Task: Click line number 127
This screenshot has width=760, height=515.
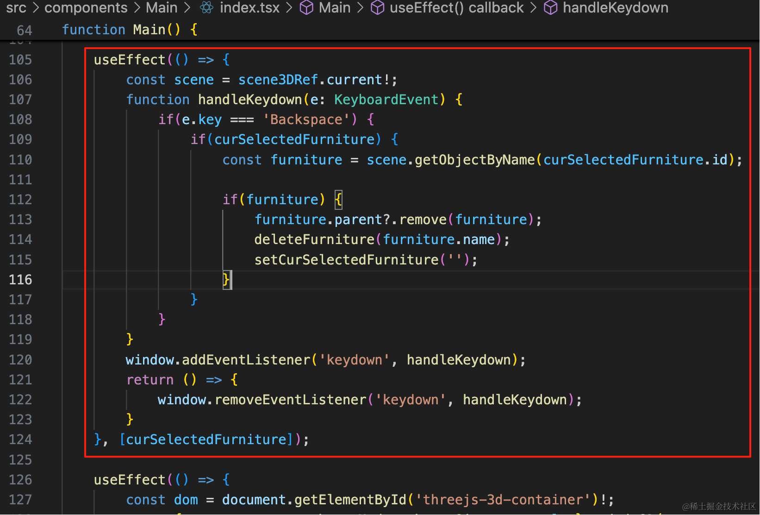Action: pyautogui.click(x=20, y=500)
